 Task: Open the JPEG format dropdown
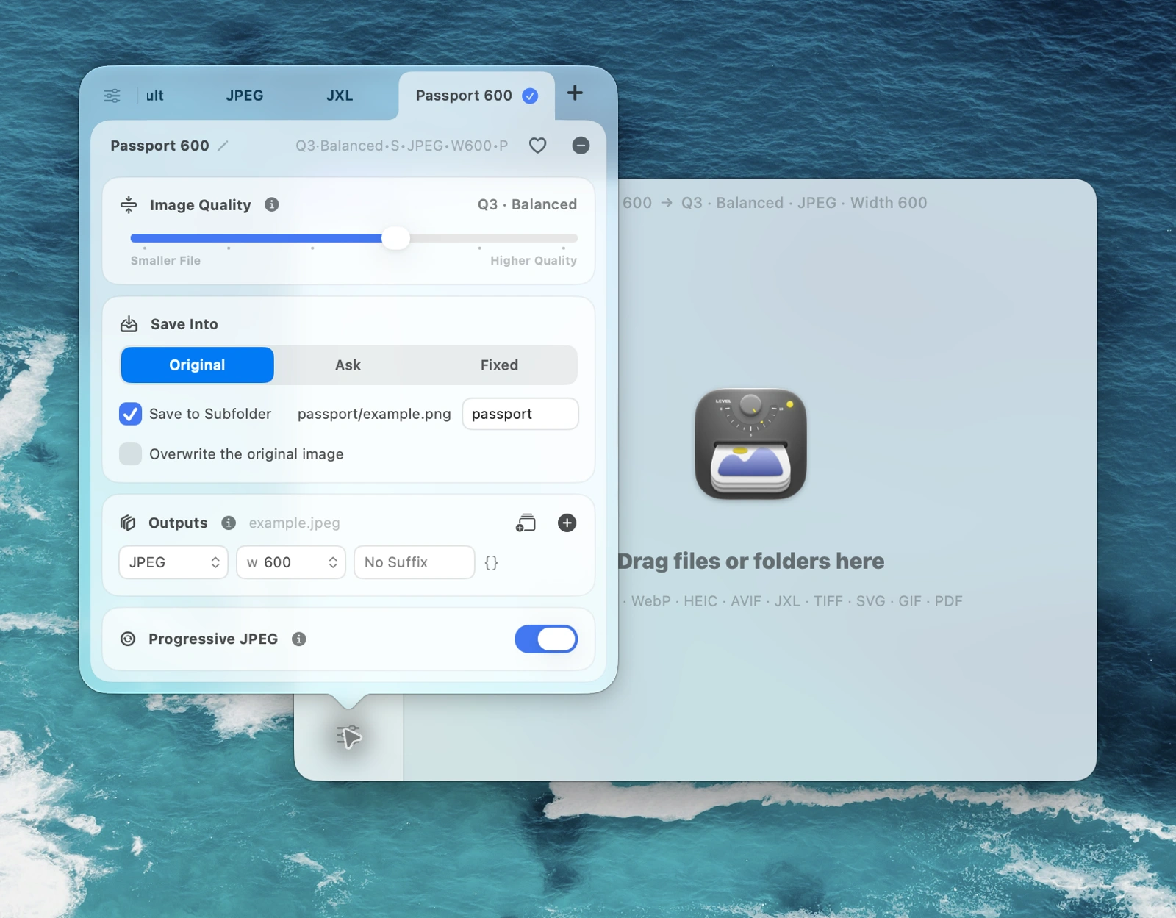(173, 562)
